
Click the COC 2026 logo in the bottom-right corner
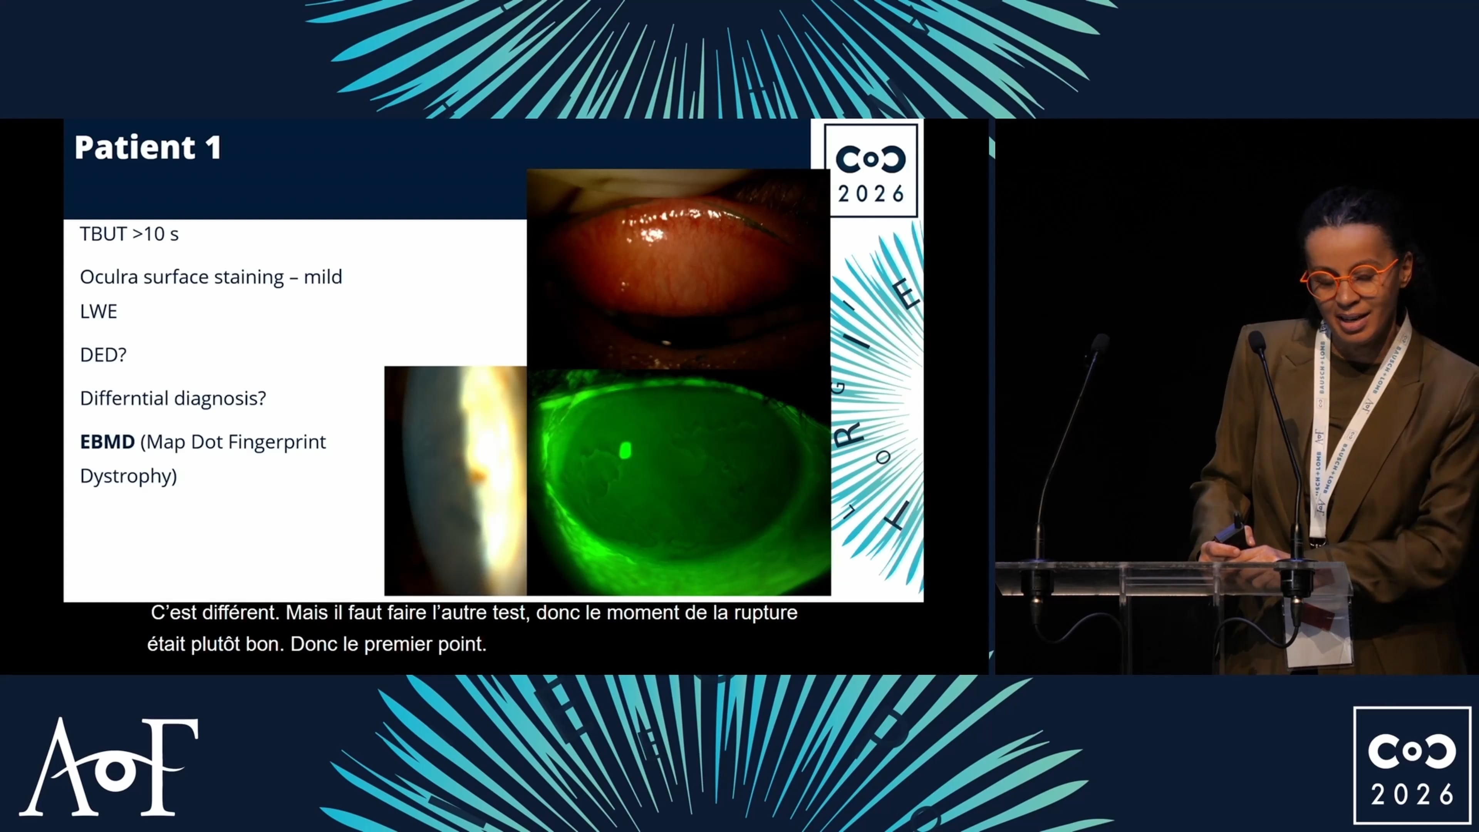pos(1412,765)
